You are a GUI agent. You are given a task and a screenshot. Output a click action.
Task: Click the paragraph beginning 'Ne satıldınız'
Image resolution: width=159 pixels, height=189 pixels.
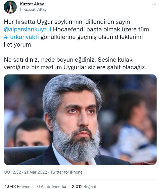tap(75, 64)
